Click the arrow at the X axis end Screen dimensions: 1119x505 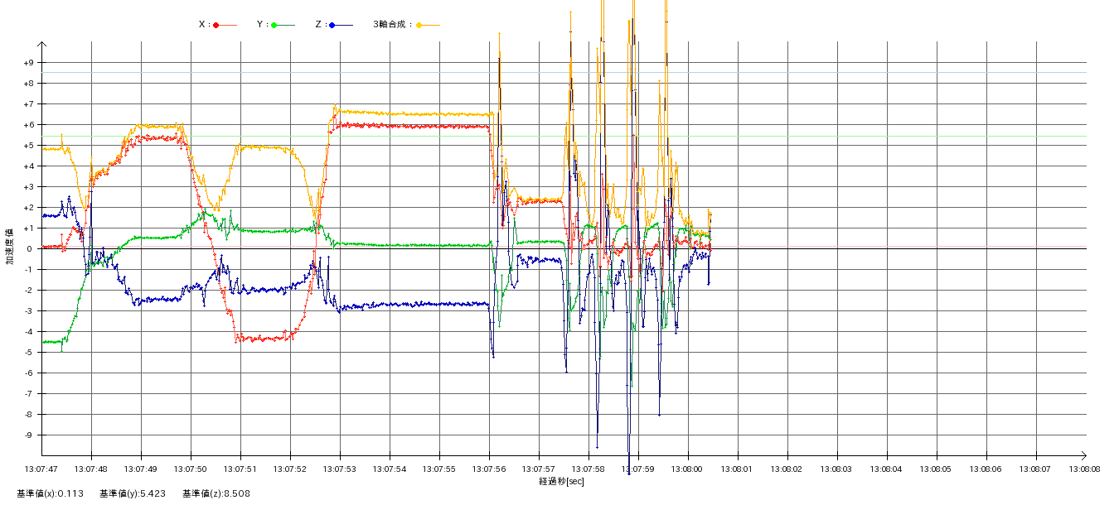pos(1083,454)
